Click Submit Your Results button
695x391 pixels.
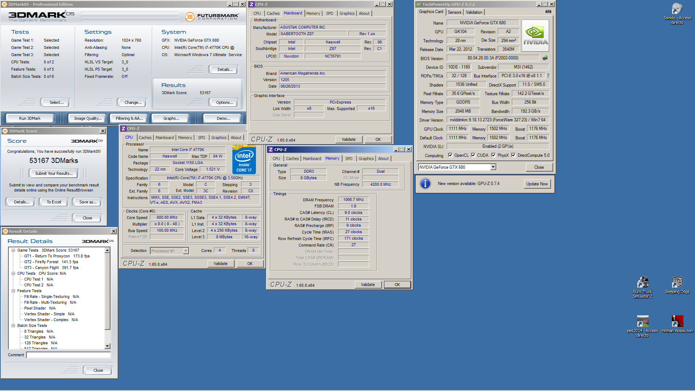[54, 173]
